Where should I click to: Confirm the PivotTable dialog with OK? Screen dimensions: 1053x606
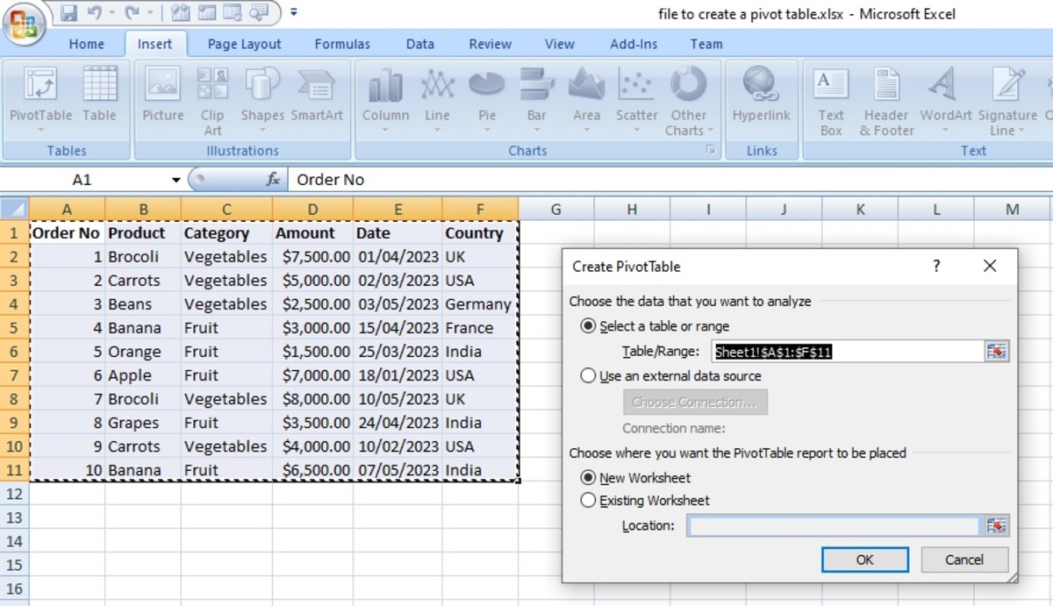coord(864,560)
